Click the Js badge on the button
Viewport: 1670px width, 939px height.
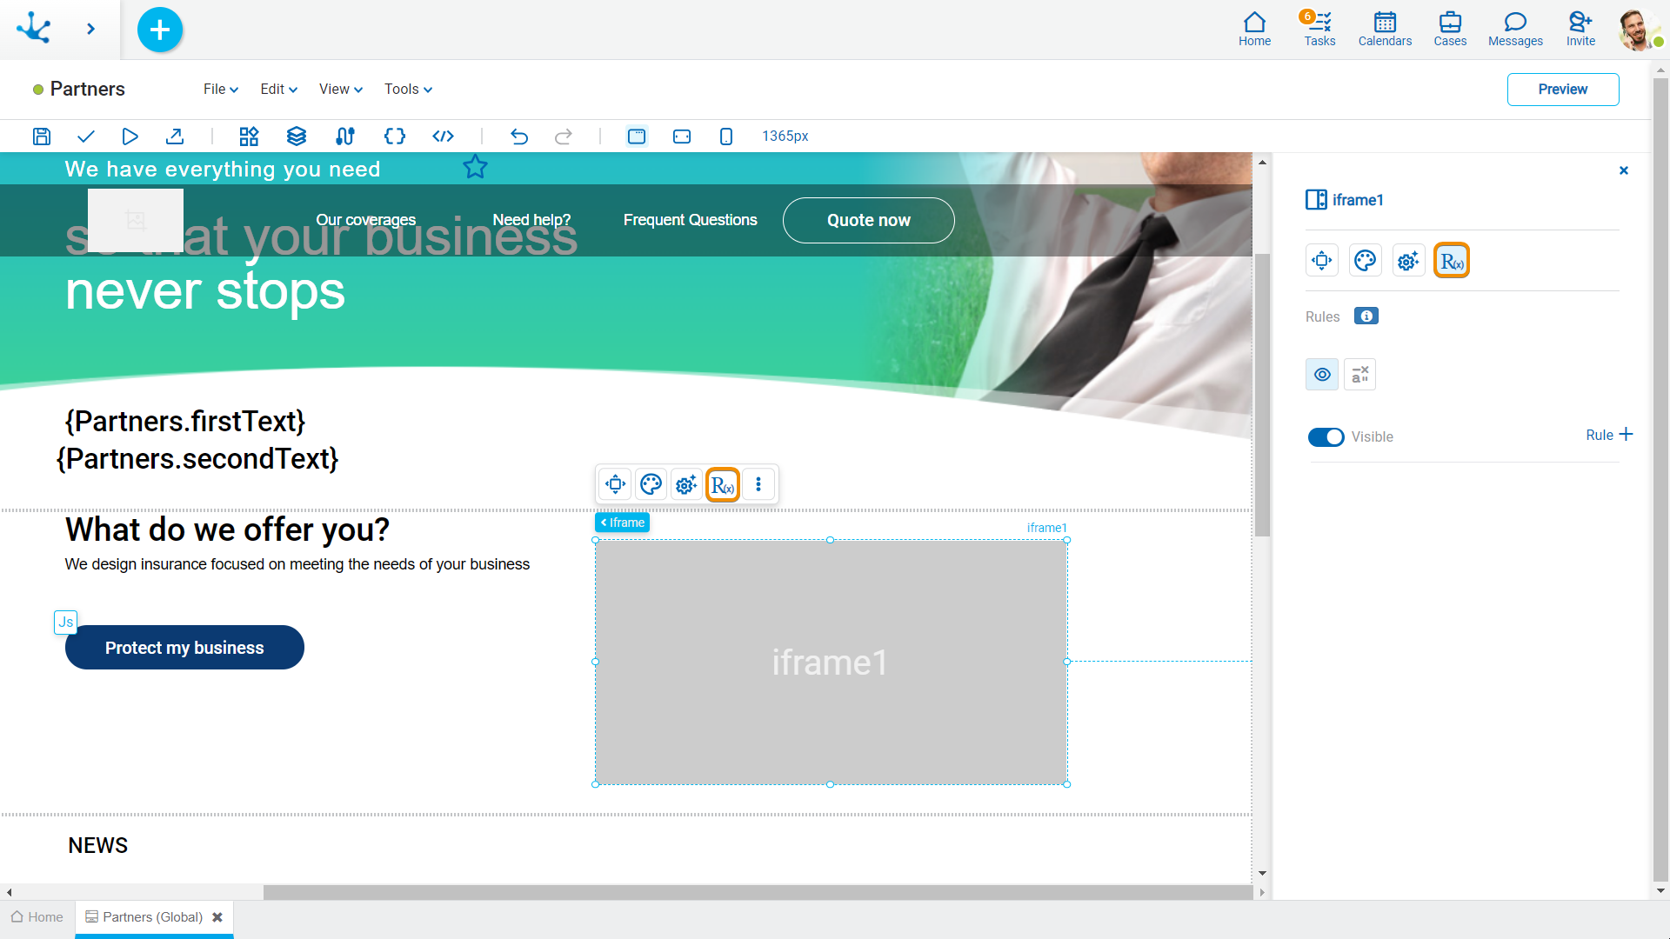click(66, 622)
